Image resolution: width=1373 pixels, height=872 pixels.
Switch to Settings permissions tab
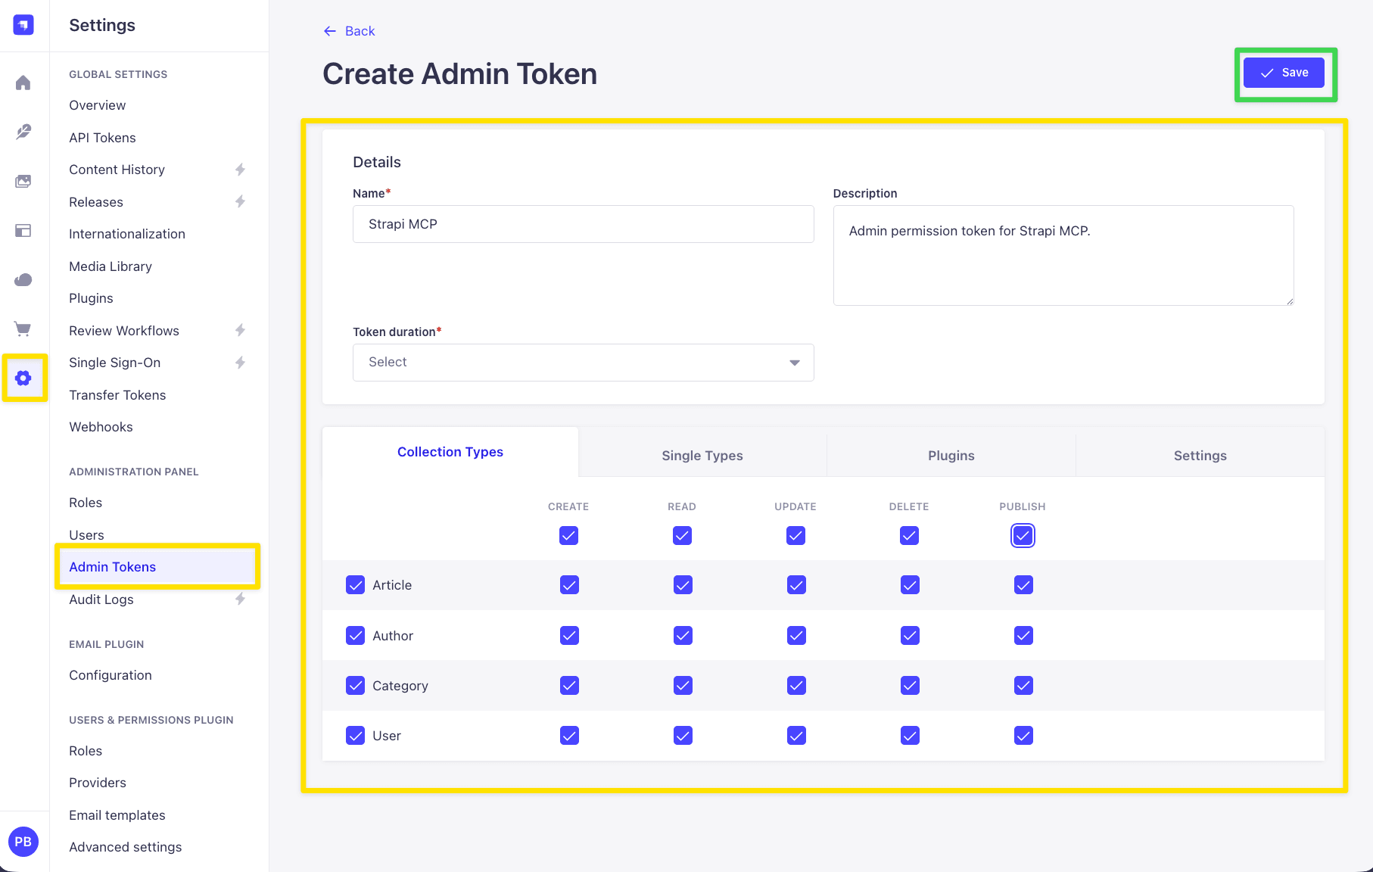[1200, 456]
